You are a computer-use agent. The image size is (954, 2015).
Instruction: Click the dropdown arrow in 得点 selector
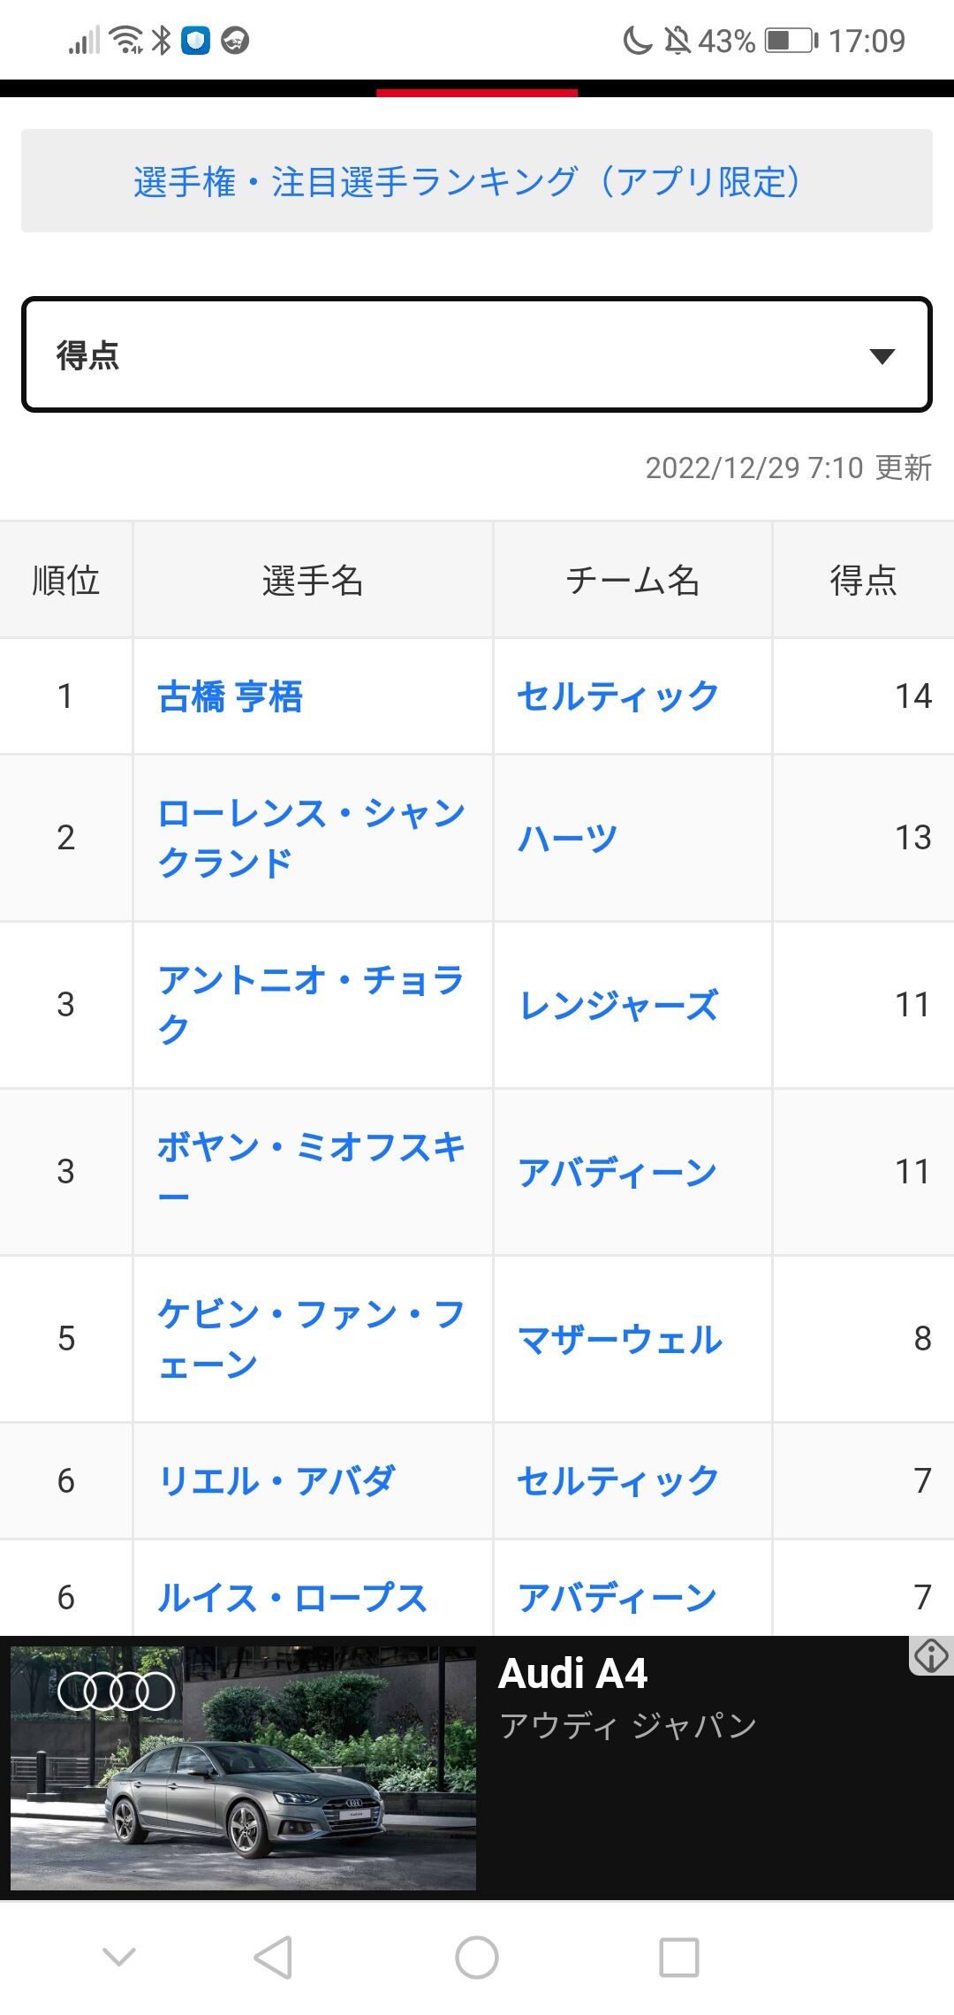[882, 355]
